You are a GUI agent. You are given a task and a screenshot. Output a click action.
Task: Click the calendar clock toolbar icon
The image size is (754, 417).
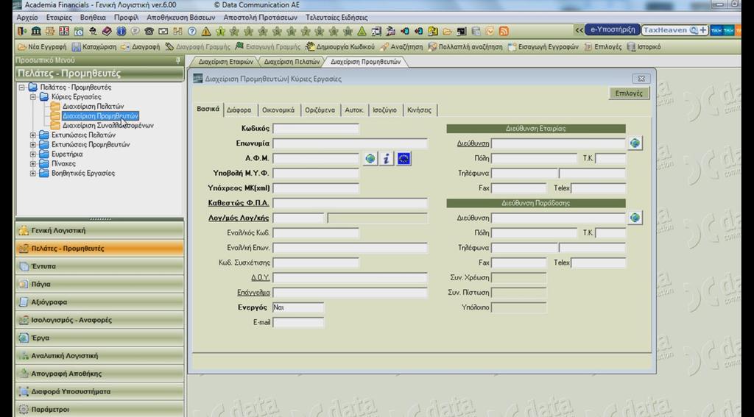click(x=78, y=31)
